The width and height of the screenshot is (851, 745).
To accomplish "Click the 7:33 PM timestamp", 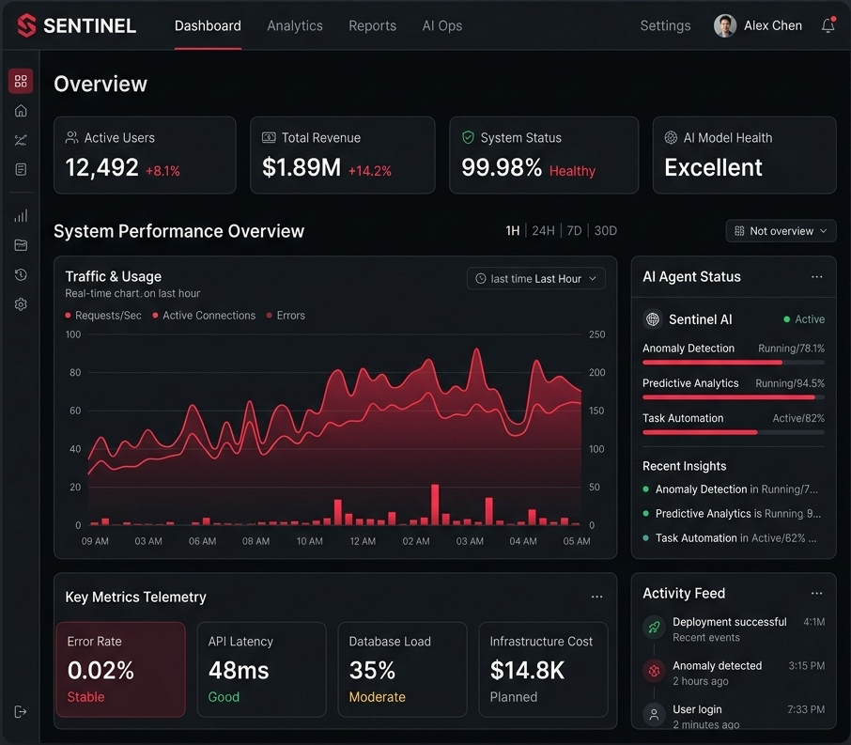I will pyautogui.click(x=806, y=709).
